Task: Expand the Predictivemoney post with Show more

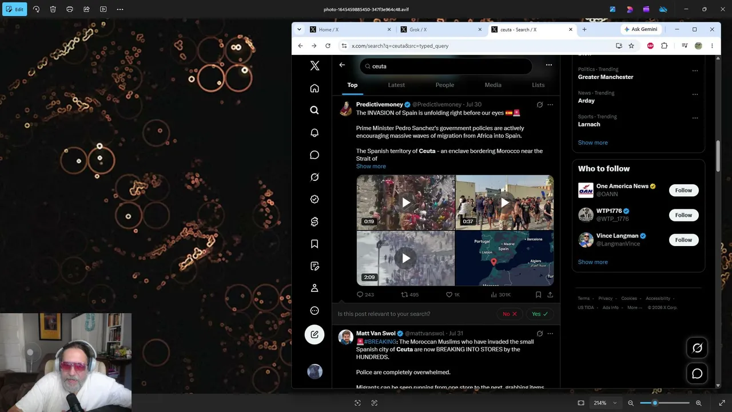Action: [371, 167]
